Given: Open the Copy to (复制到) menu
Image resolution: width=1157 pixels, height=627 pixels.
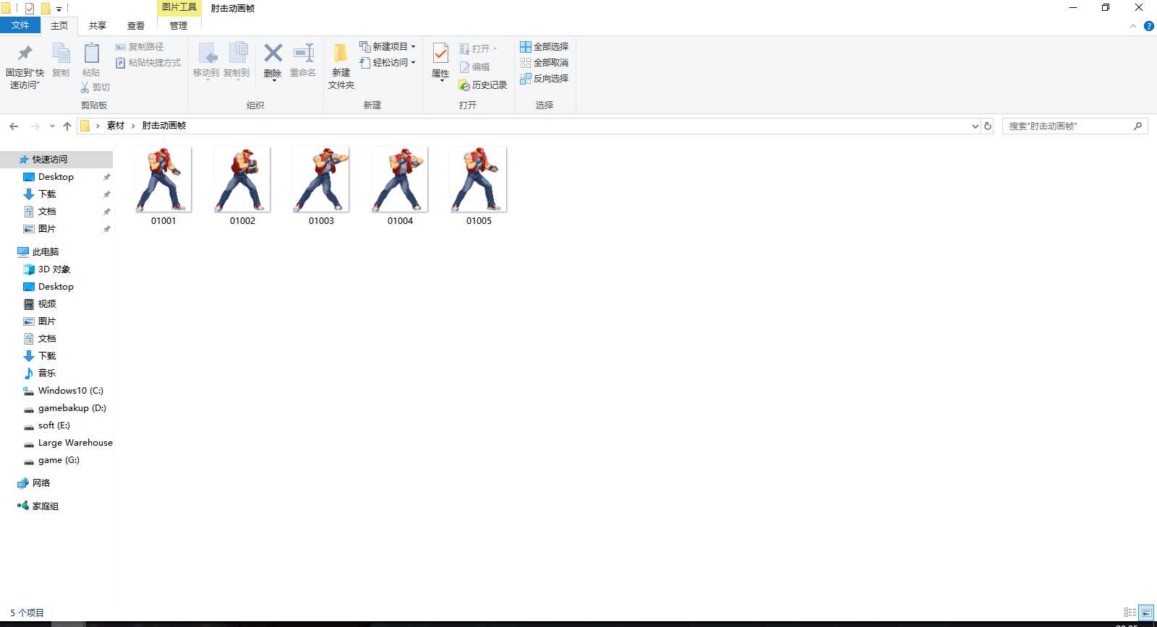Looking at the screenshot, I should click(236, 61).
